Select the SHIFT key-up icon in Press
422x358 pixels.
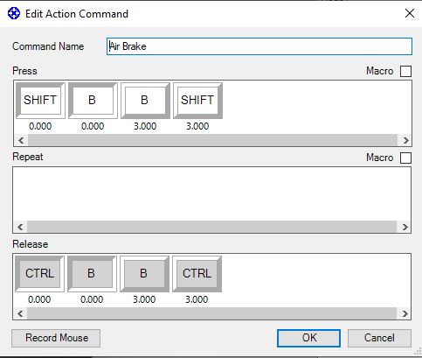coord(197,101)
